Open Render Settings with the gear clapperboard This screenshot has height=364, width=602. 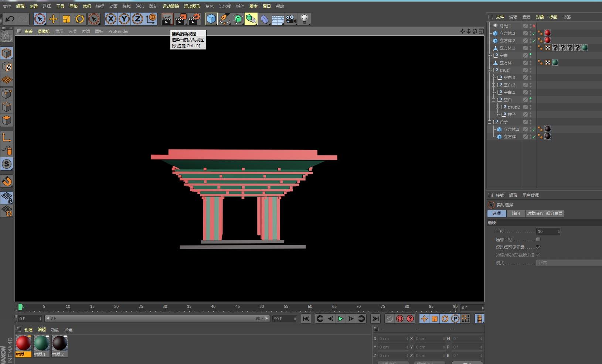(194, 19)
